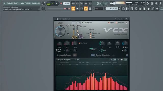Toggle freeze snowflake in envelope toolbar

tap(115, 60)
